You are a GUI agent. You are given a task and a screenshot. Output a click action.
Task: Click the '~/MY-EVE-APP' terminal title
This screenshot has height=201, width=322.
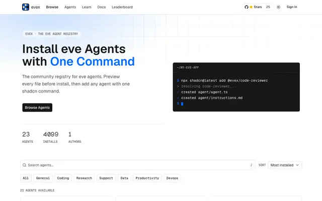[188, 67]
